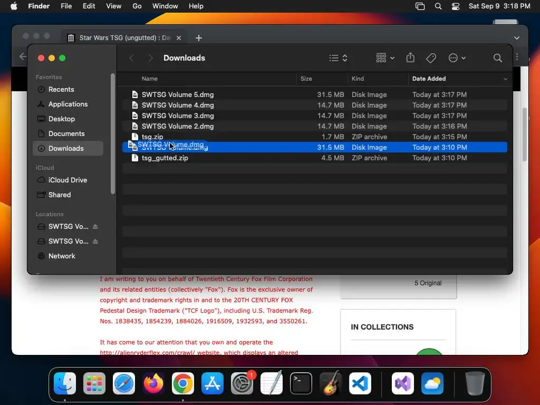Open Google Chrome from the Dock
Screen dimensions: 540x405
pyautogui.click(x=183, y=383)
